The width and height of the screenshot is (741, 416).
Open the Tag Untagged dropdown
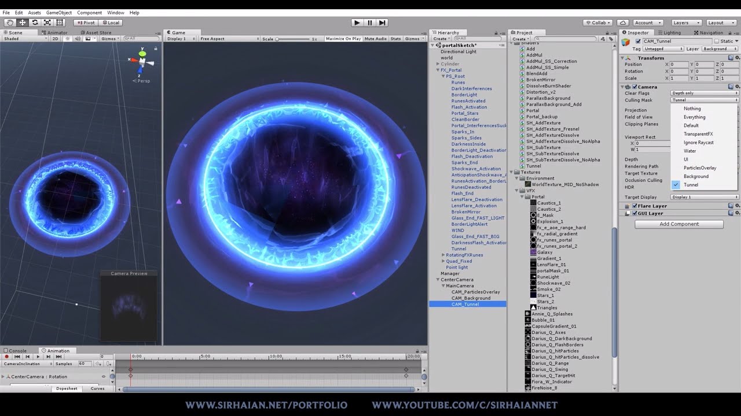click(663, 49)
